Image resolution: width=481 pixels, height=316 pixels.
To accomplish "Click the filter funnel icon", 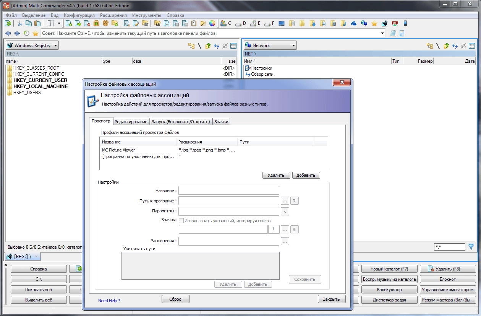I will click(471, 247).
